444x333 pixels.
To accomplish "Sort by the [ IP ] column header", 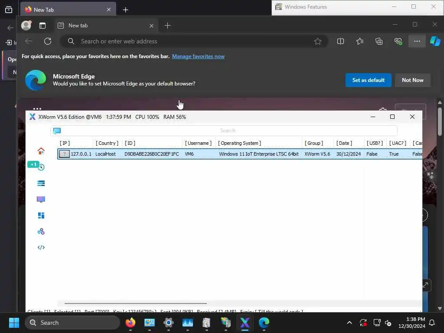I will (x=65, y=143).
